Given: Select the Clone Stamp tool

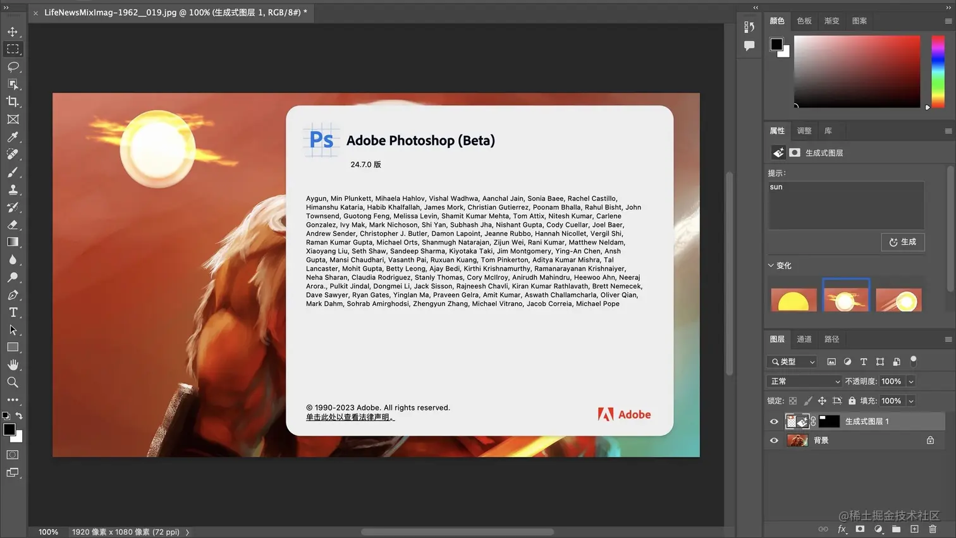Looking at the screenshot, I should point(13,189).
